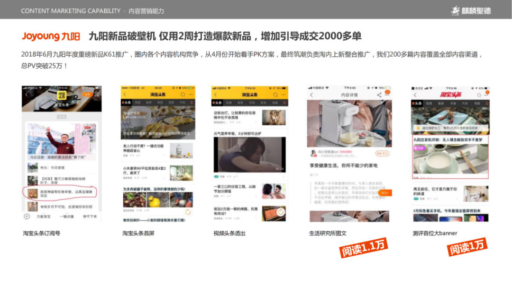The width and height of the screenshot is (512, 287).
Task: Open the 再见前任，它才是只属于你的味道 article
Action: pos(450,193)
